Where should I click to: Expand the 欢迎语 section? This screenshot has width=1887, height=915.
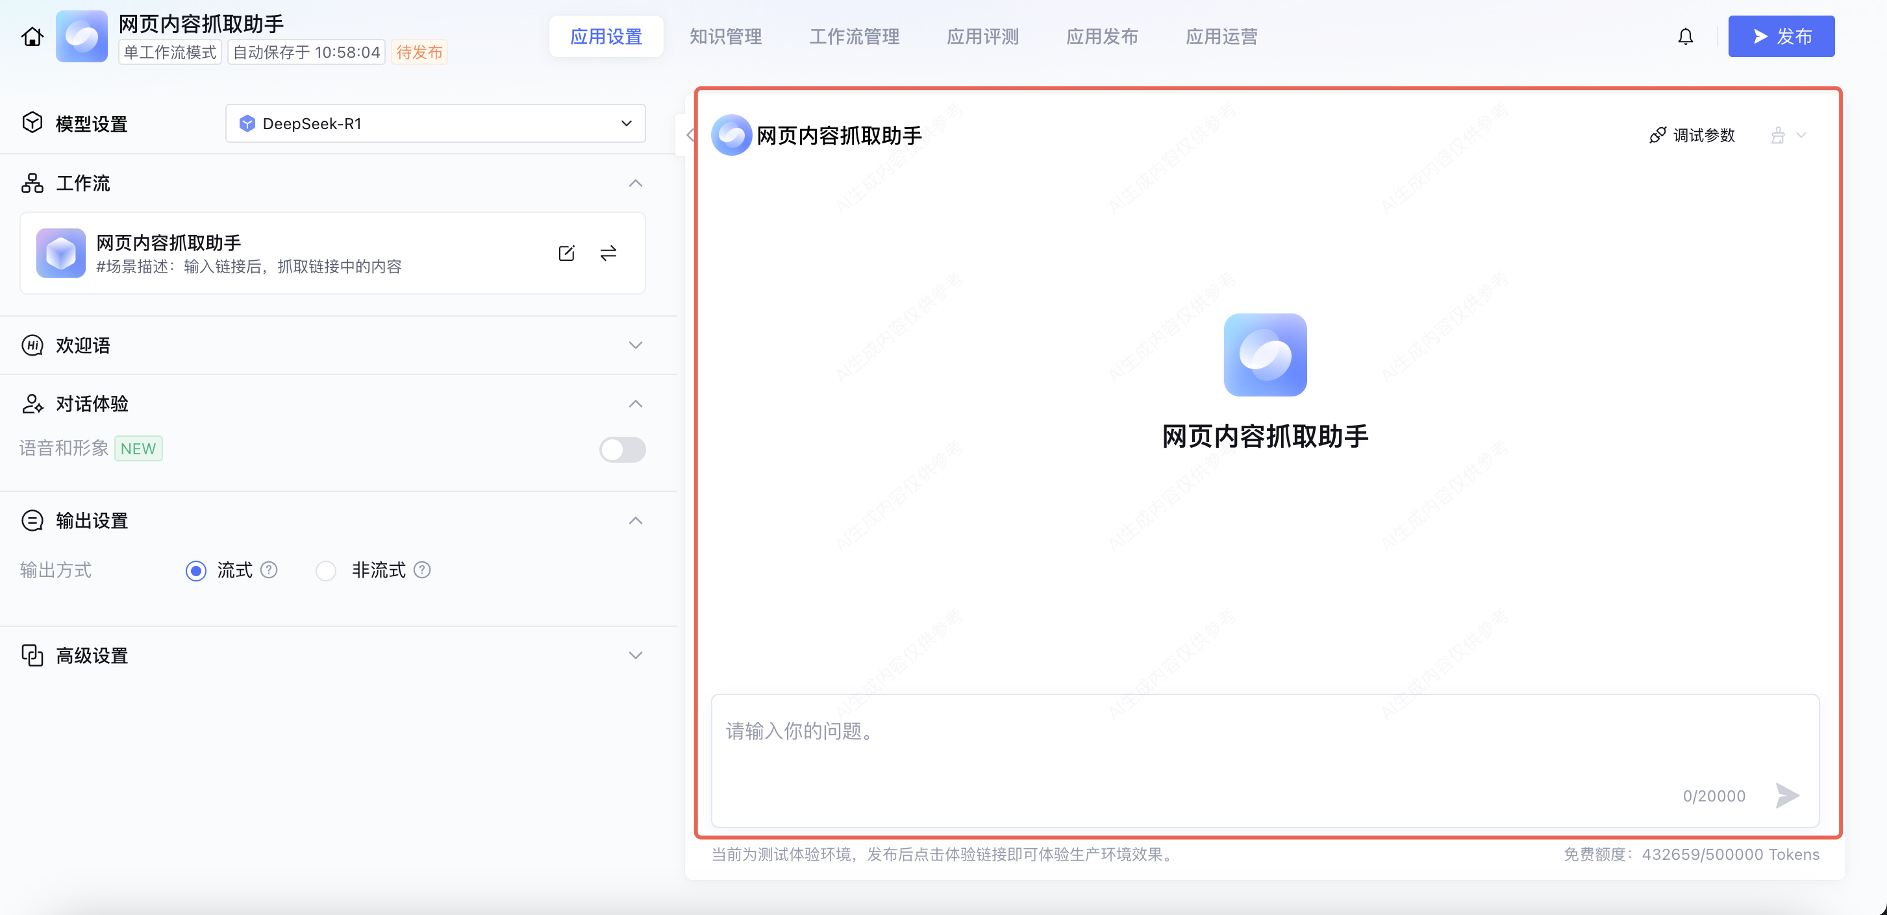tap(635, 345)
